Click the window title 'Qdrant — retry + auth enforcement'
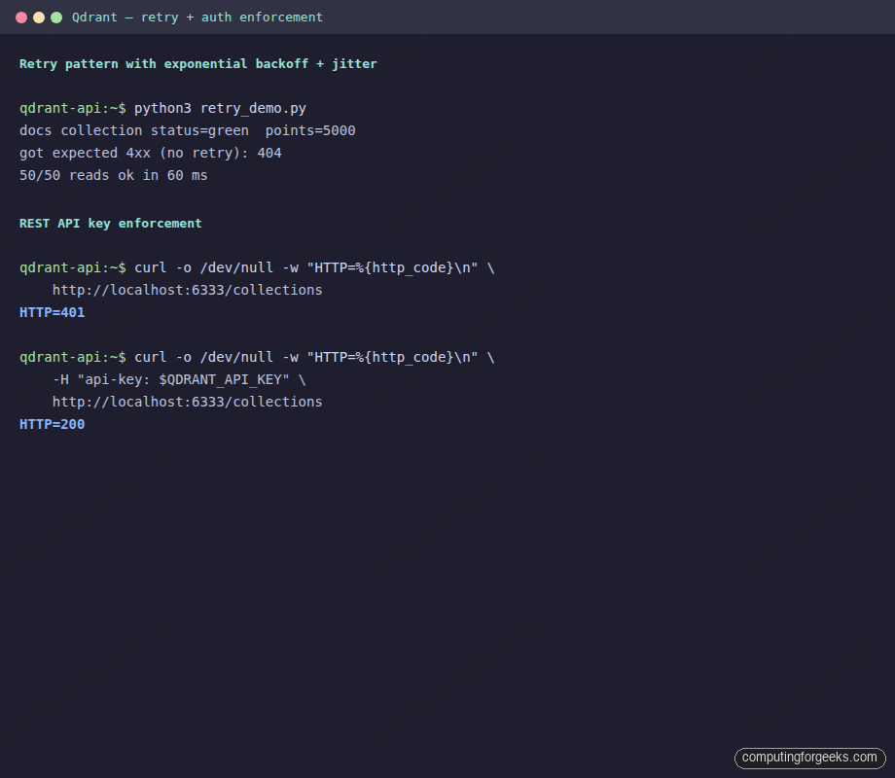Viewport: 895px width, 778px height. [197, 18]
